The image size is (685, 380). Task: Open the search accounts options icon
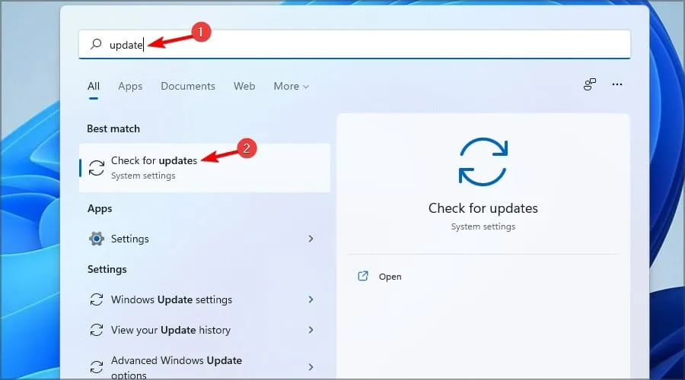(x=590, y=85)
